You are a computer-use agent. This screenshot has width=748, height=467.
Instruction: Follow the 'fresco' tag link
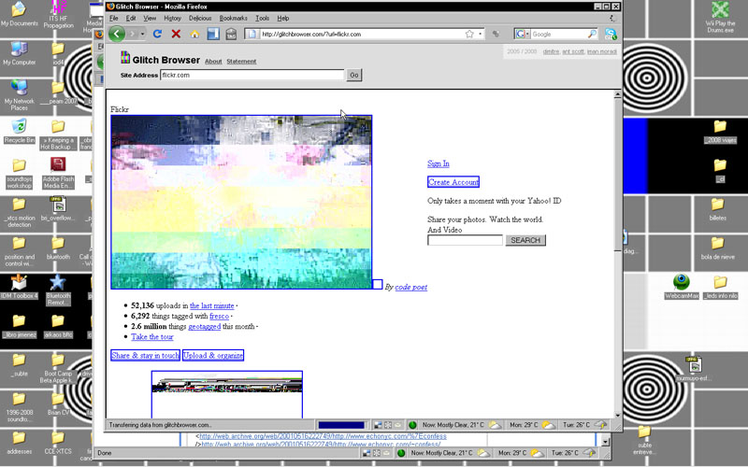[x=220, y=316]
